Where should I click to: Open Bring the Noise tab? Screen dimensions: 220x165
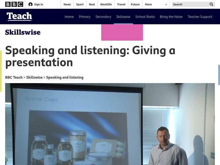click(x=171, y=17)
